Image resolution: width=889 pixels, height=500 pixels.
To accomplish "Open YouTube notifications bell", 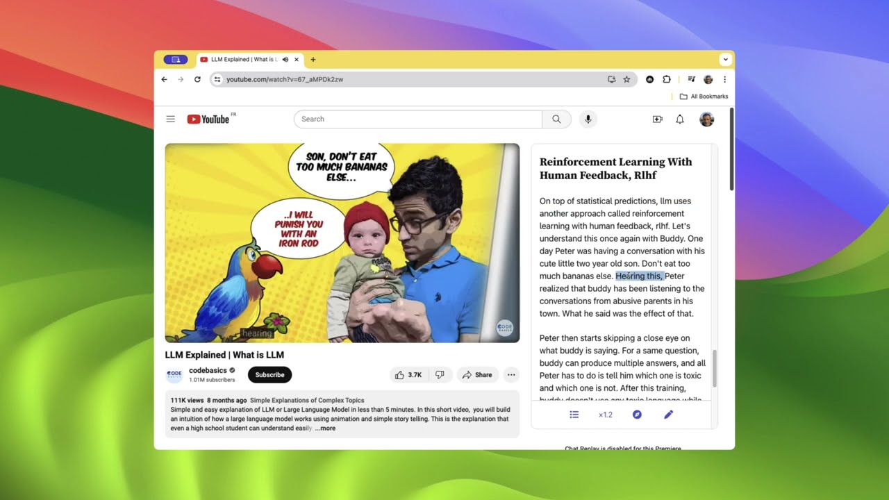I will [680, 119].
